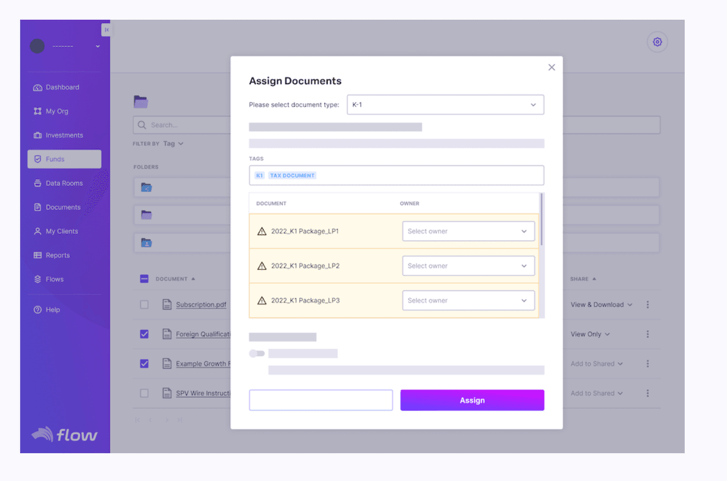
Task: Open three-dot menu for Subscription.pdf row
Action: [648, 304]
